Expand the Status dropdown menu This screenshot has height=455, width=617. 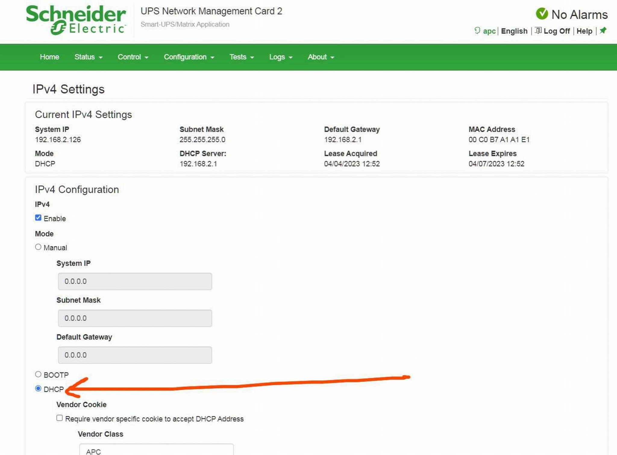88,57
